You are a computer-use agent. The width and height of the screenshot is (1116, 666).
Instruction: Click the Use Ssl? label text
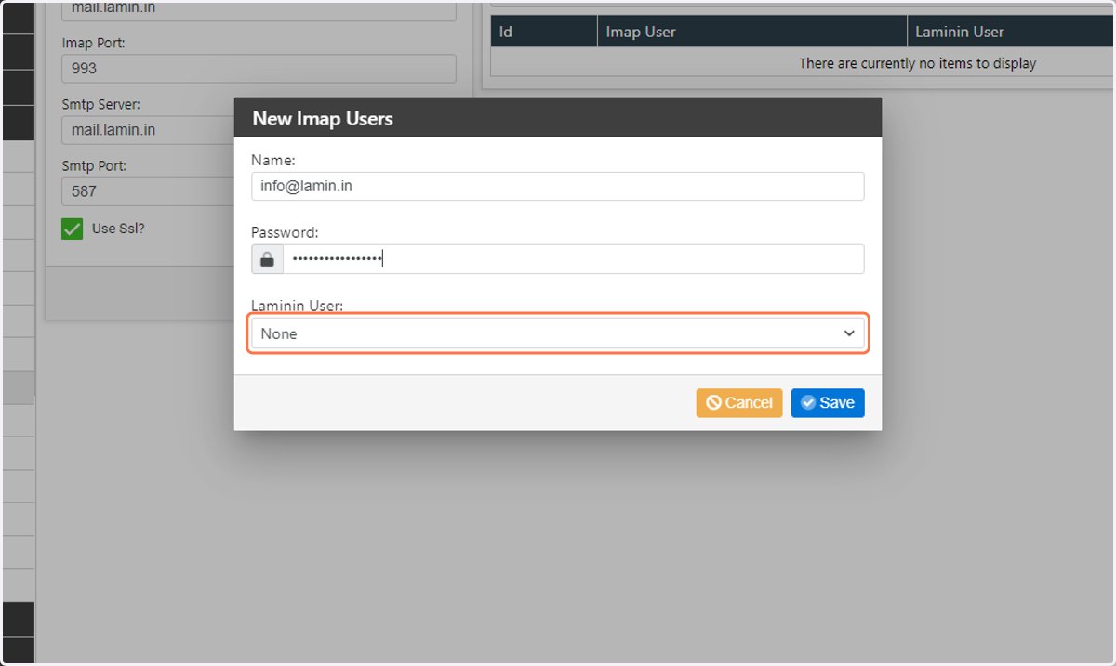pos(118,229)
